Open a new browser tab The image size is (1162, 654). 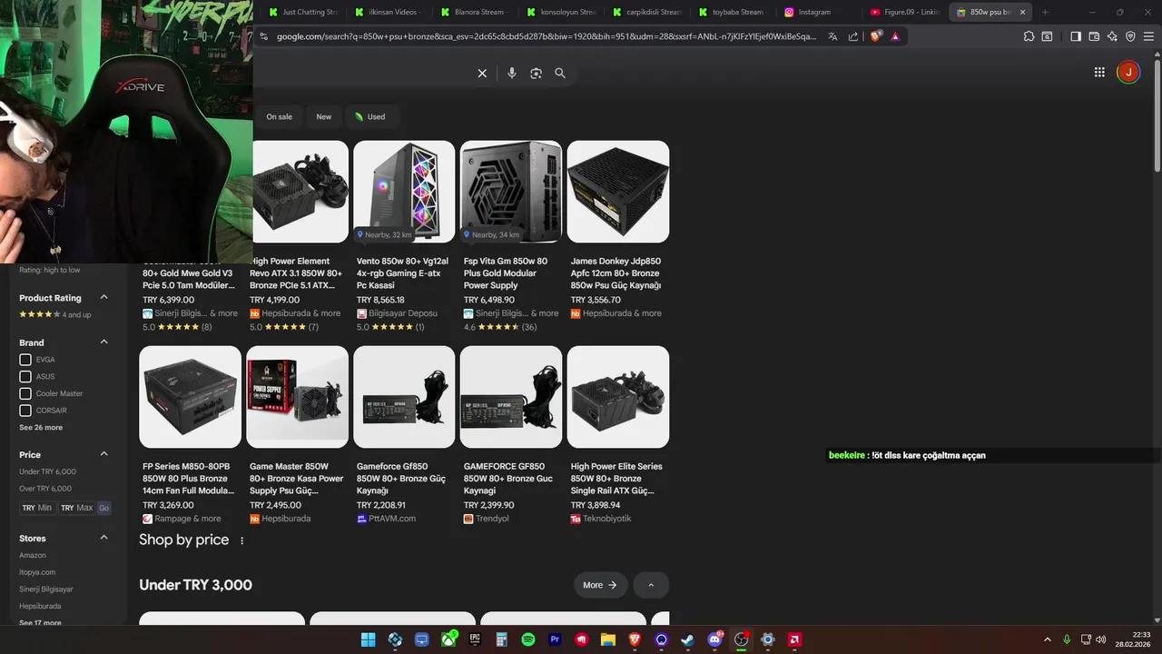(1045, 12)
